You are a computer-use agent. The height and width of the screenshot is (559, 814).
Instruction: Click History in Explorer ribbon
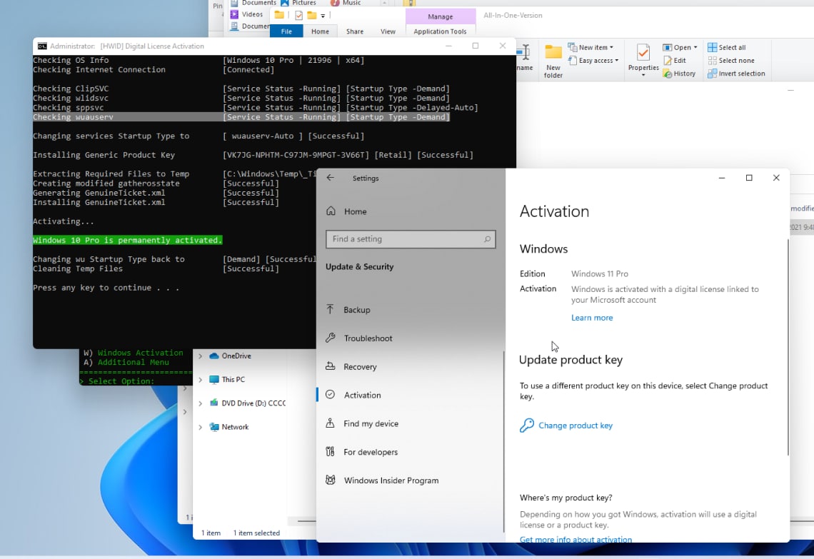click(679, 74)
